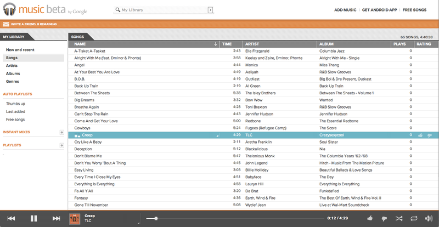Toggle the Name column sort arrow
The image size is (439, 227).
coord(215,44)
